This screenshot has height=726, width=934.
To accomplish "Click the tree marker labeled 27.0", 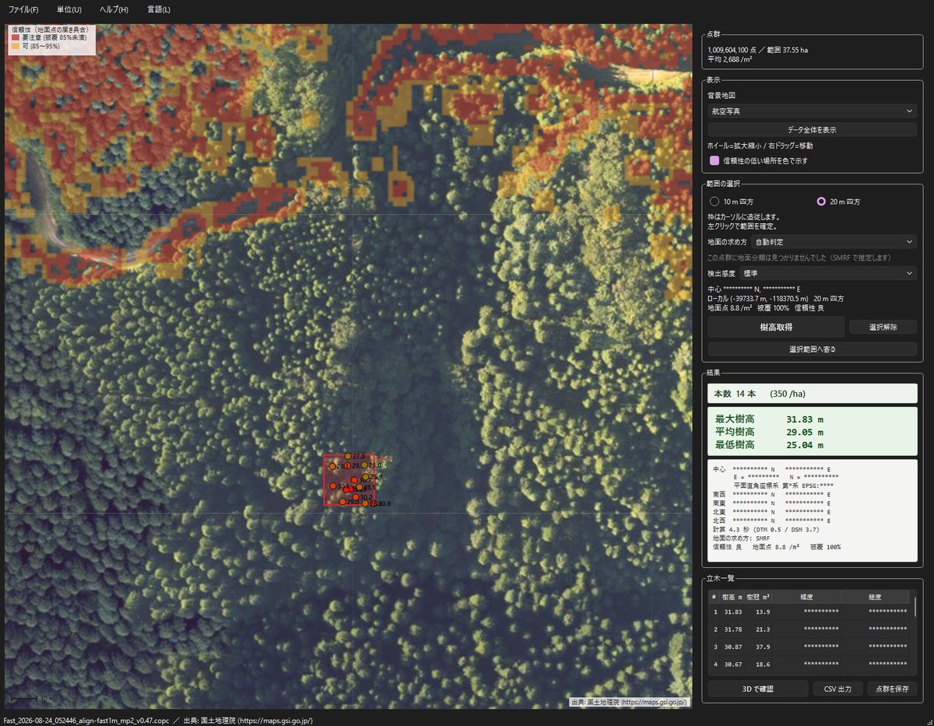I will (348, 457).
